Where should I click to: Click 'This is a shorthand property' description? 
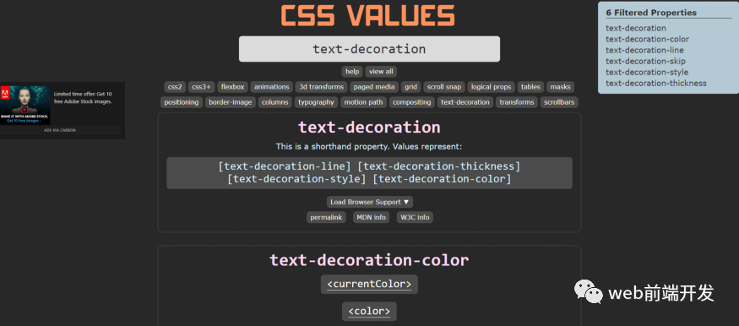(369, 146)
